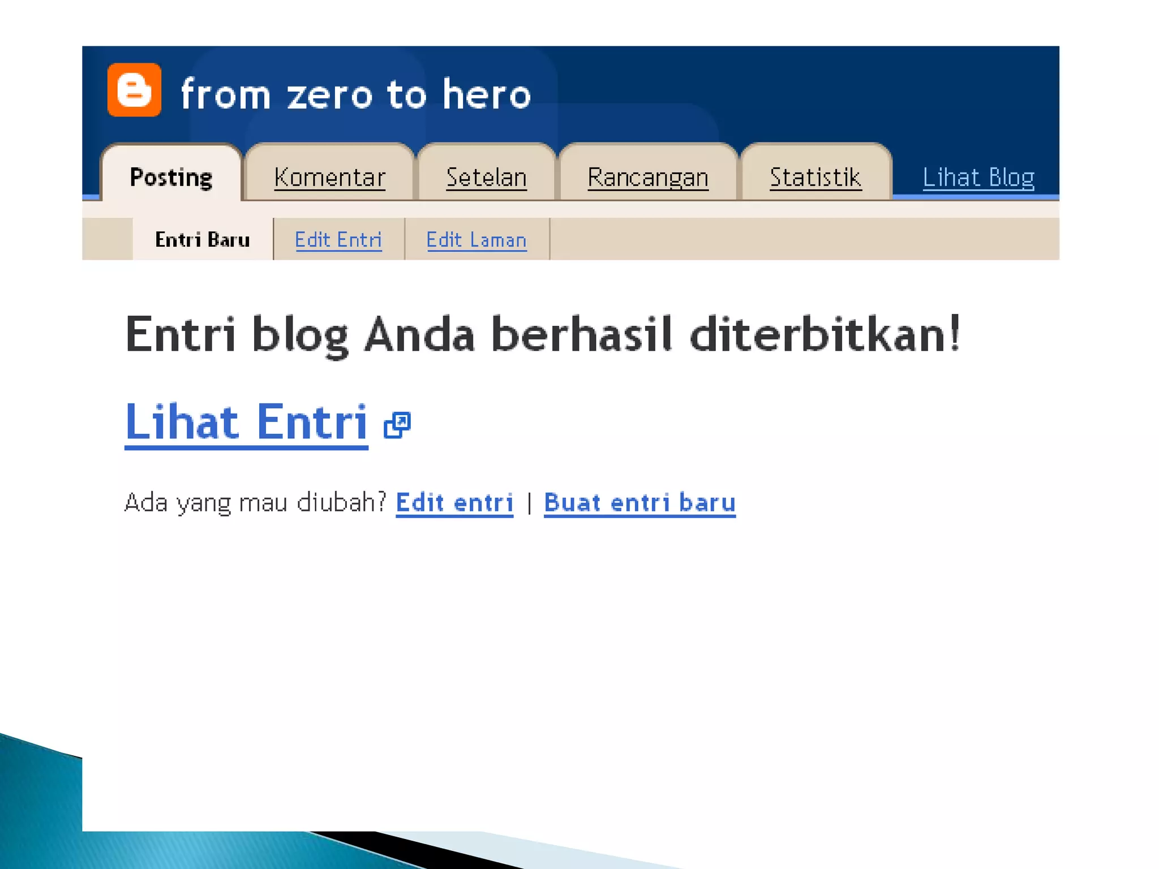Switch to the Setelan tab

[x=486, y=177]
